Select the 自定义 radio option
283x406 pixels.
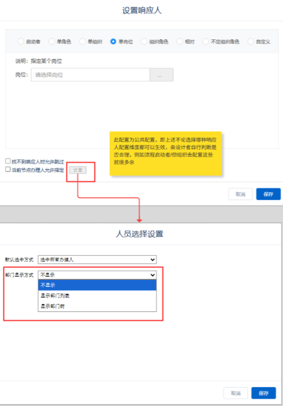pos(250,42)
